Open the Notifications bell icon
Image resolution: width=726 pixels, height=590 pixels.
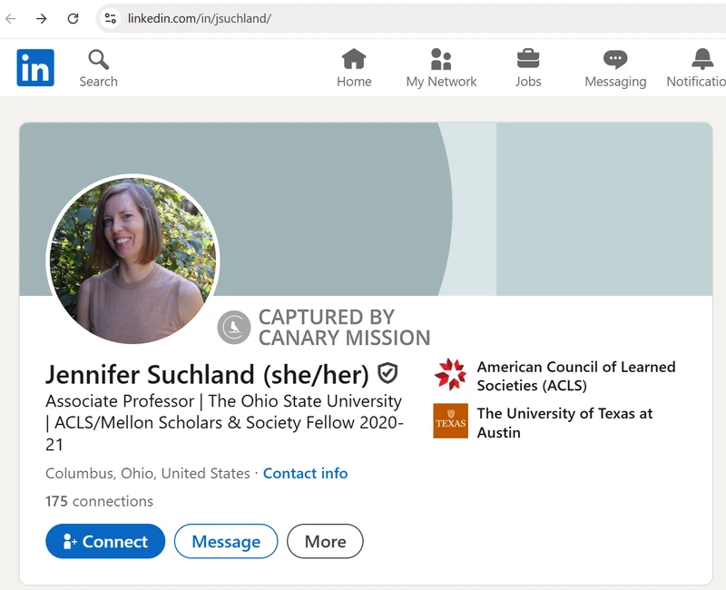coord(702,60)
